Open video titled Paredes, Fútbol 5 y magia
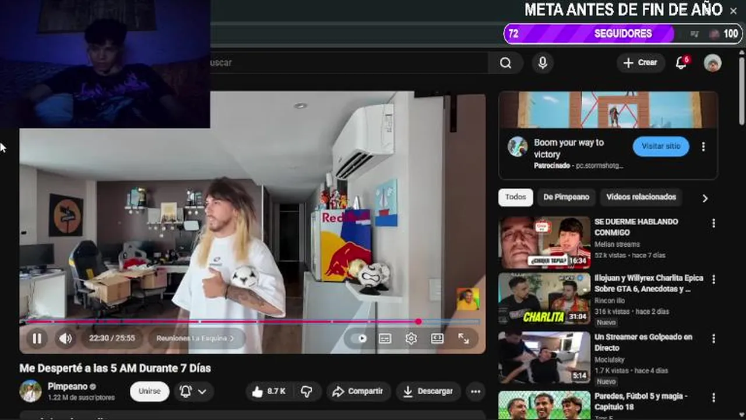The height and width of the screenshot is (420, 746). coord(641,401)
